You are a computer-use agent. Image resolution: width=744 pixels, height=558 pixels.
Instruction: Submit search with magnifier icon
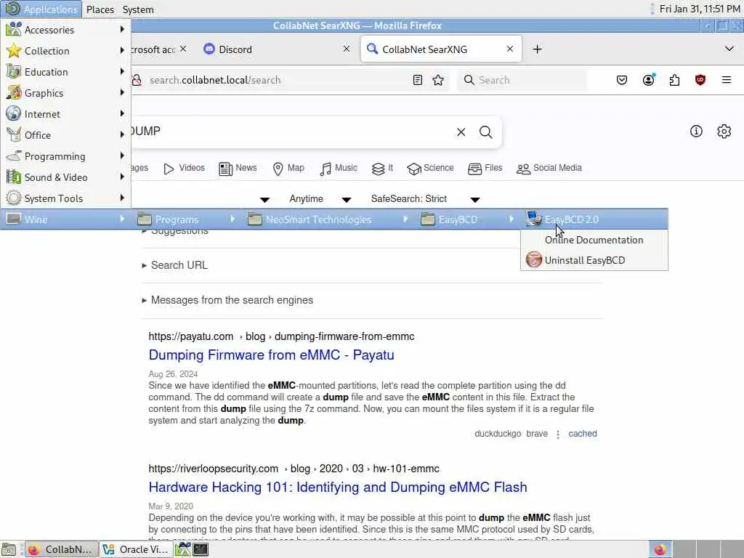(x=485, y=132)
